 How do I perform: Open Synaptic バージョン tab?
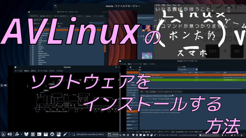(178, 92)
